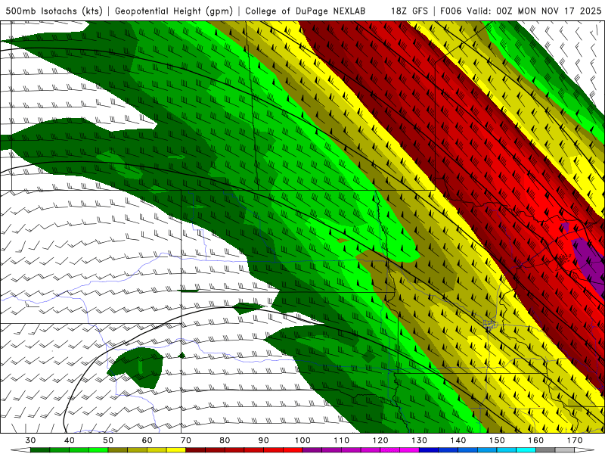Select the bright green swatch ending at 50

[98, 450]
